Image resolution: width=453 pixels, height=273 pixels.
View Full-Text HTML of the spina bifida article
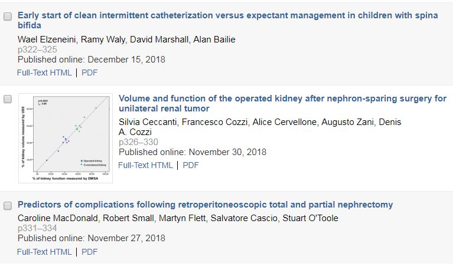44,73
